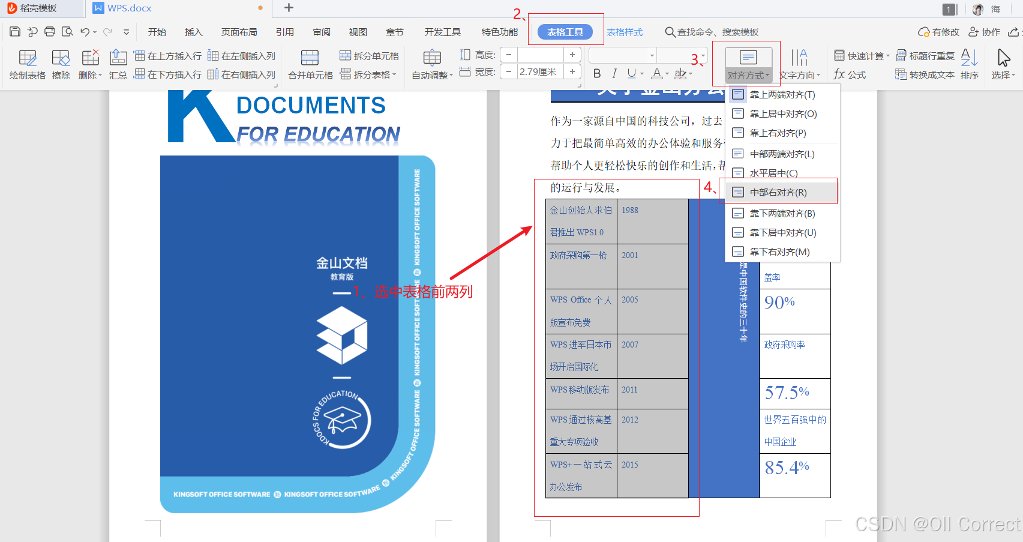The height and width of the screenshot is (542, 1023).
Task: Choose Align Top Center (靠上居中对齐)
Action: click(782, 113)
